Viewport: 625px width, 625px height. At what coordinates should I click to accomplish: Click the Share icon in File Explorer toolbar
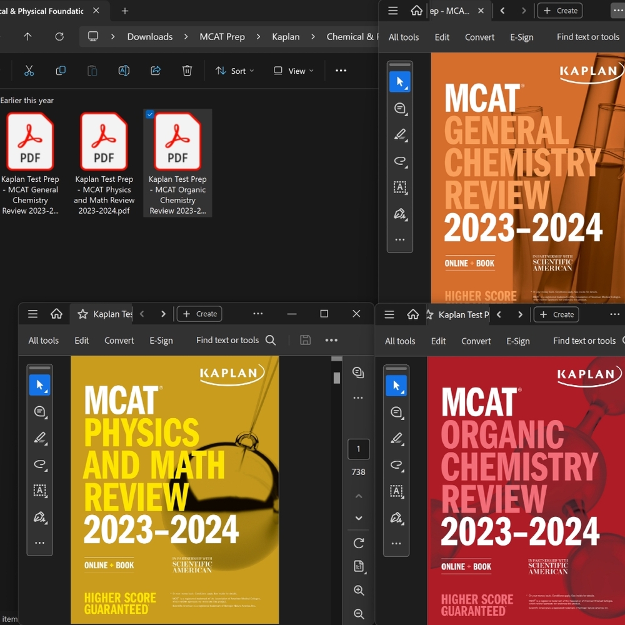click(156, 71)
